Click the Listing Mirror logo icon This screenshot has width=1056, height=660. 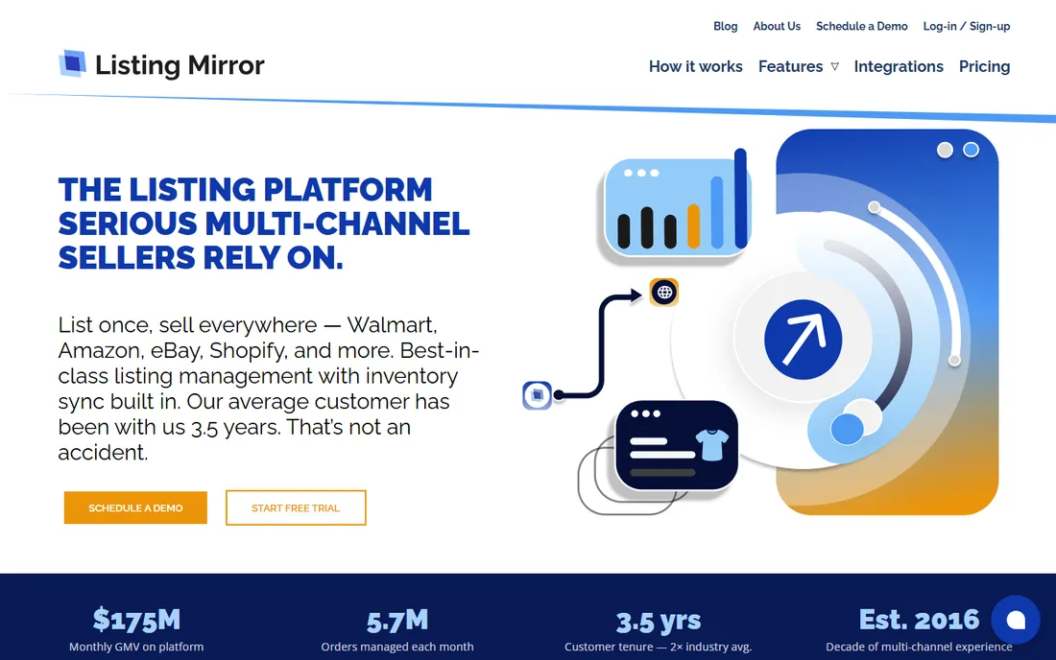pyautogui.click(x=72, y=64)
